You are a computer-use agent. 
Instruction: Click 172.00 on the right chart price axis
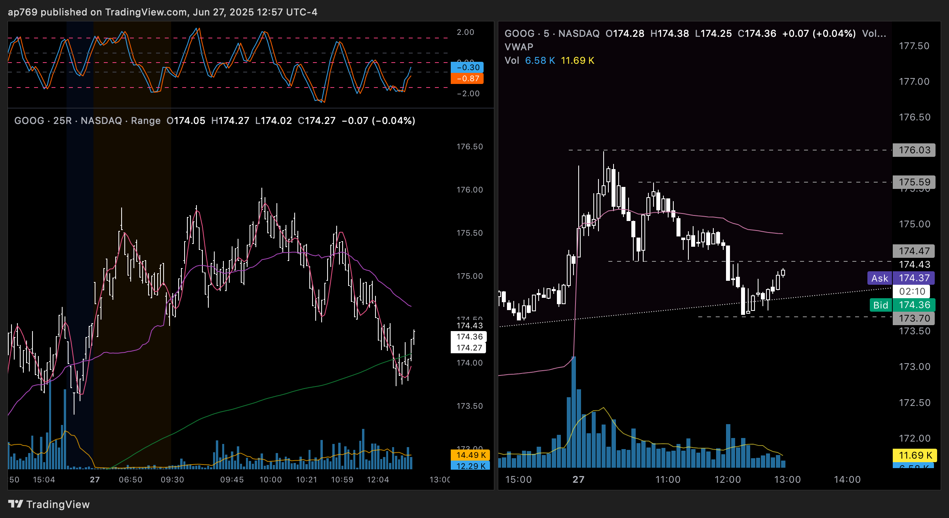(914, 438)
